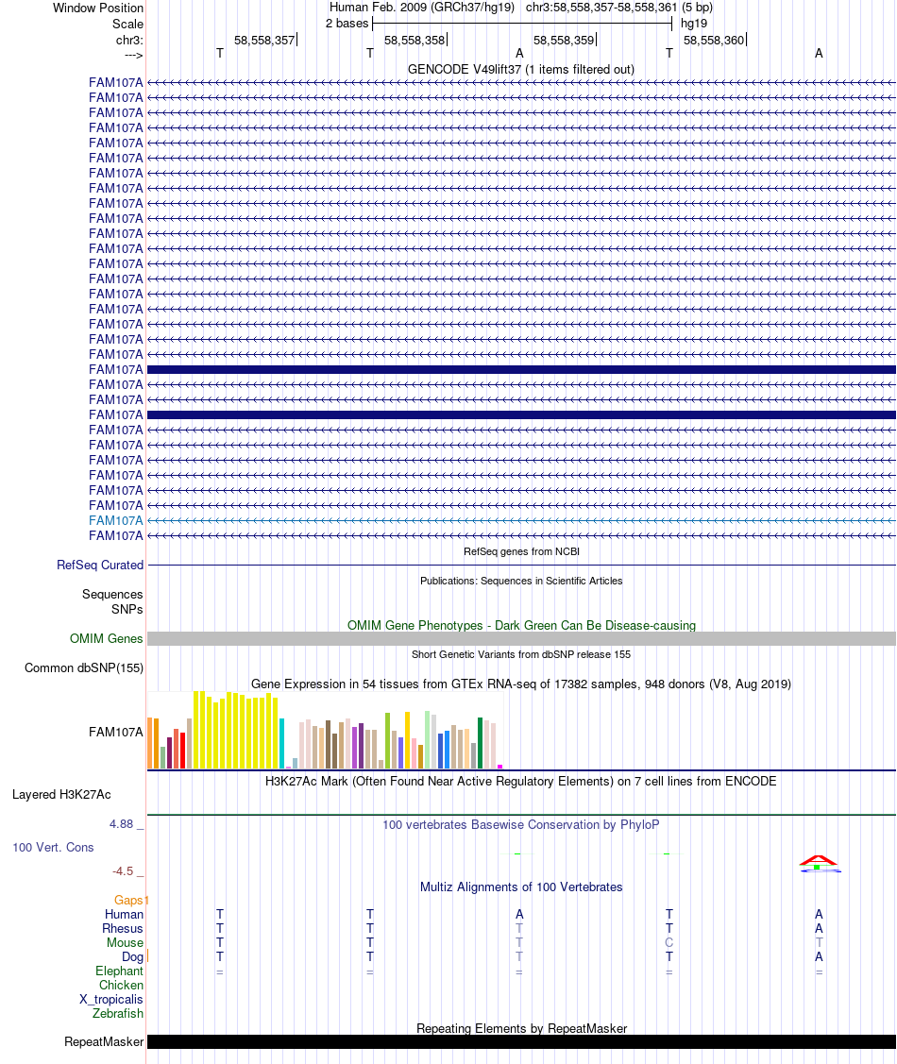Select the light-blue highlighted FAM107A transcript label

(x=116, y=520)
